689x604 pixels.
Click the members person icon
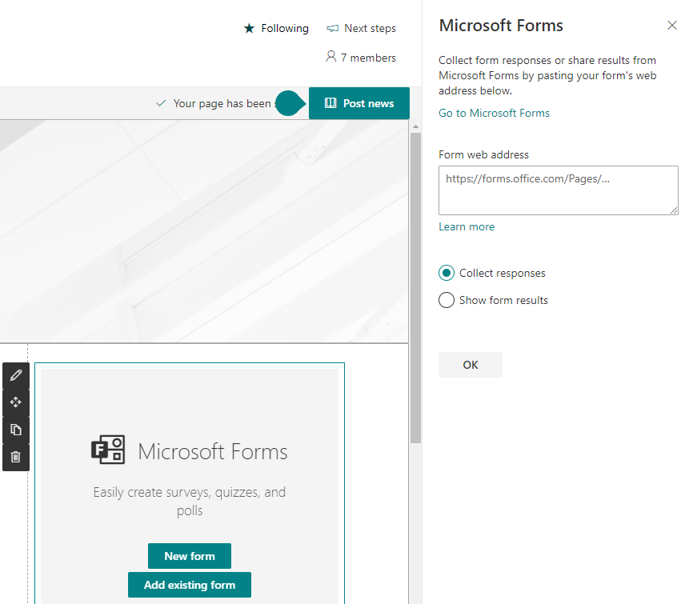[330, 57]
